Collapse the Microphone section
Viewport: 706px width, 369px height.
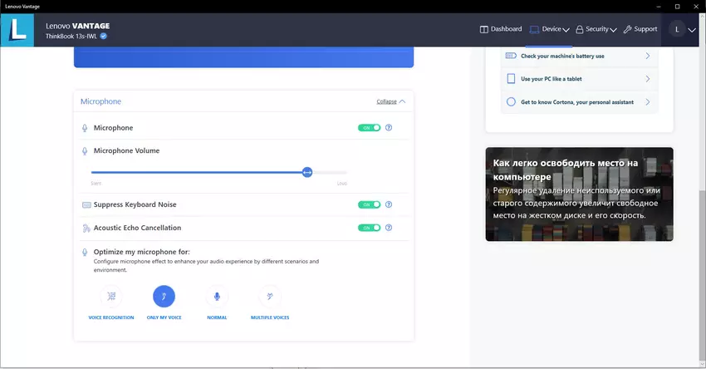(x=390, y=101)
